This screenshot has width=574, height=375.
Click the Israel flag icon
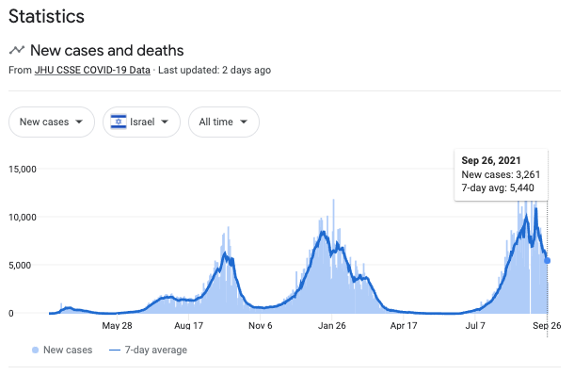(119, 122)
